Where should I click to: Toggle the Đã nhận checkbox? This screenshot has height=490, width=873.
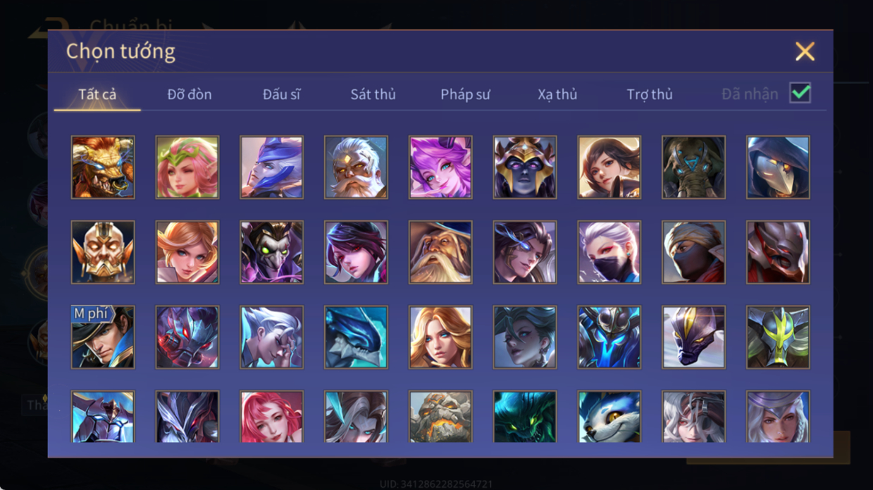pyautogui.click(x=800, y=93)
